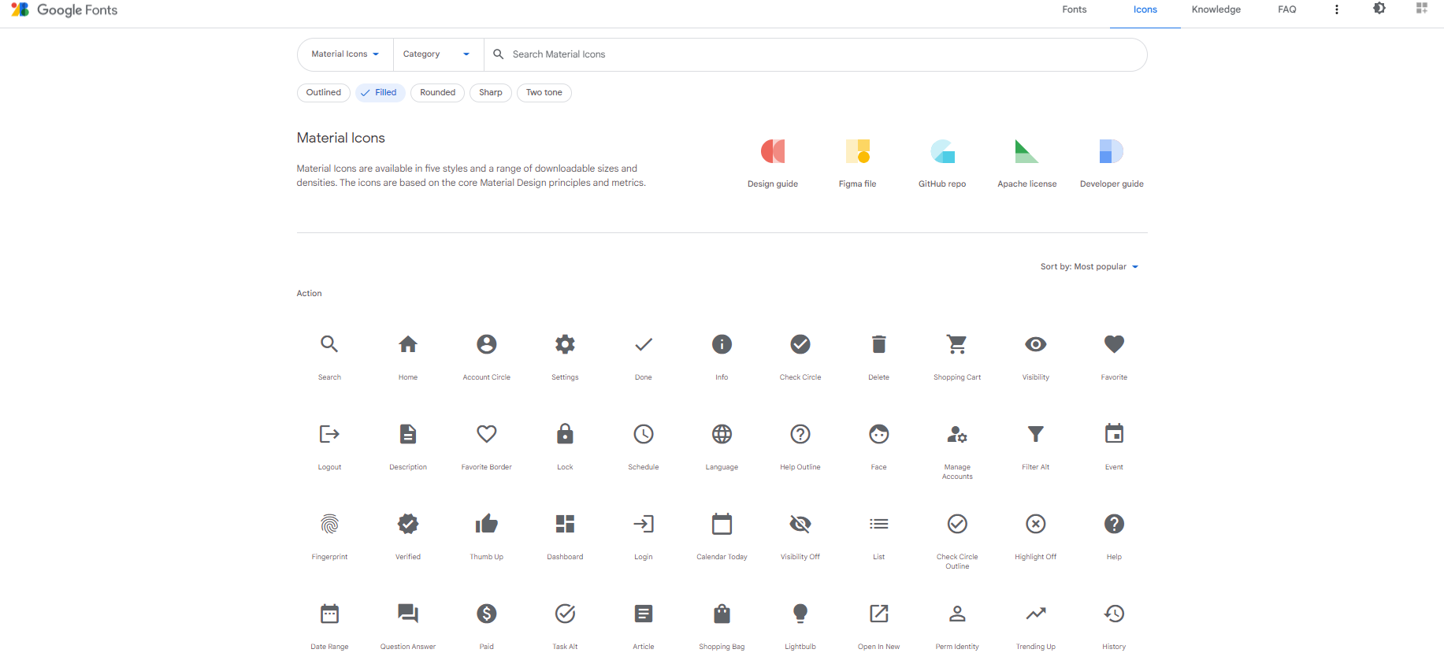Screen dimensions: 1444x664
Task: Pick the Favorite heart icon
Action: pyautogui.click(x=1114, y=344)
